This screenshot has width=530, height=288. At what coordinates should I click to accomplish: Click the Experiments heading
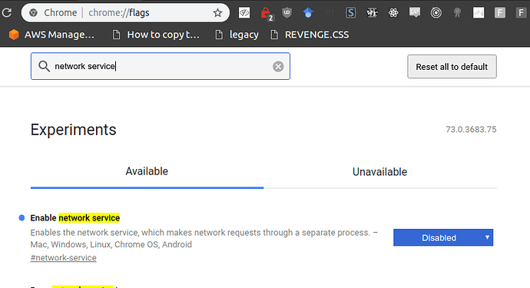click(73, 130)
